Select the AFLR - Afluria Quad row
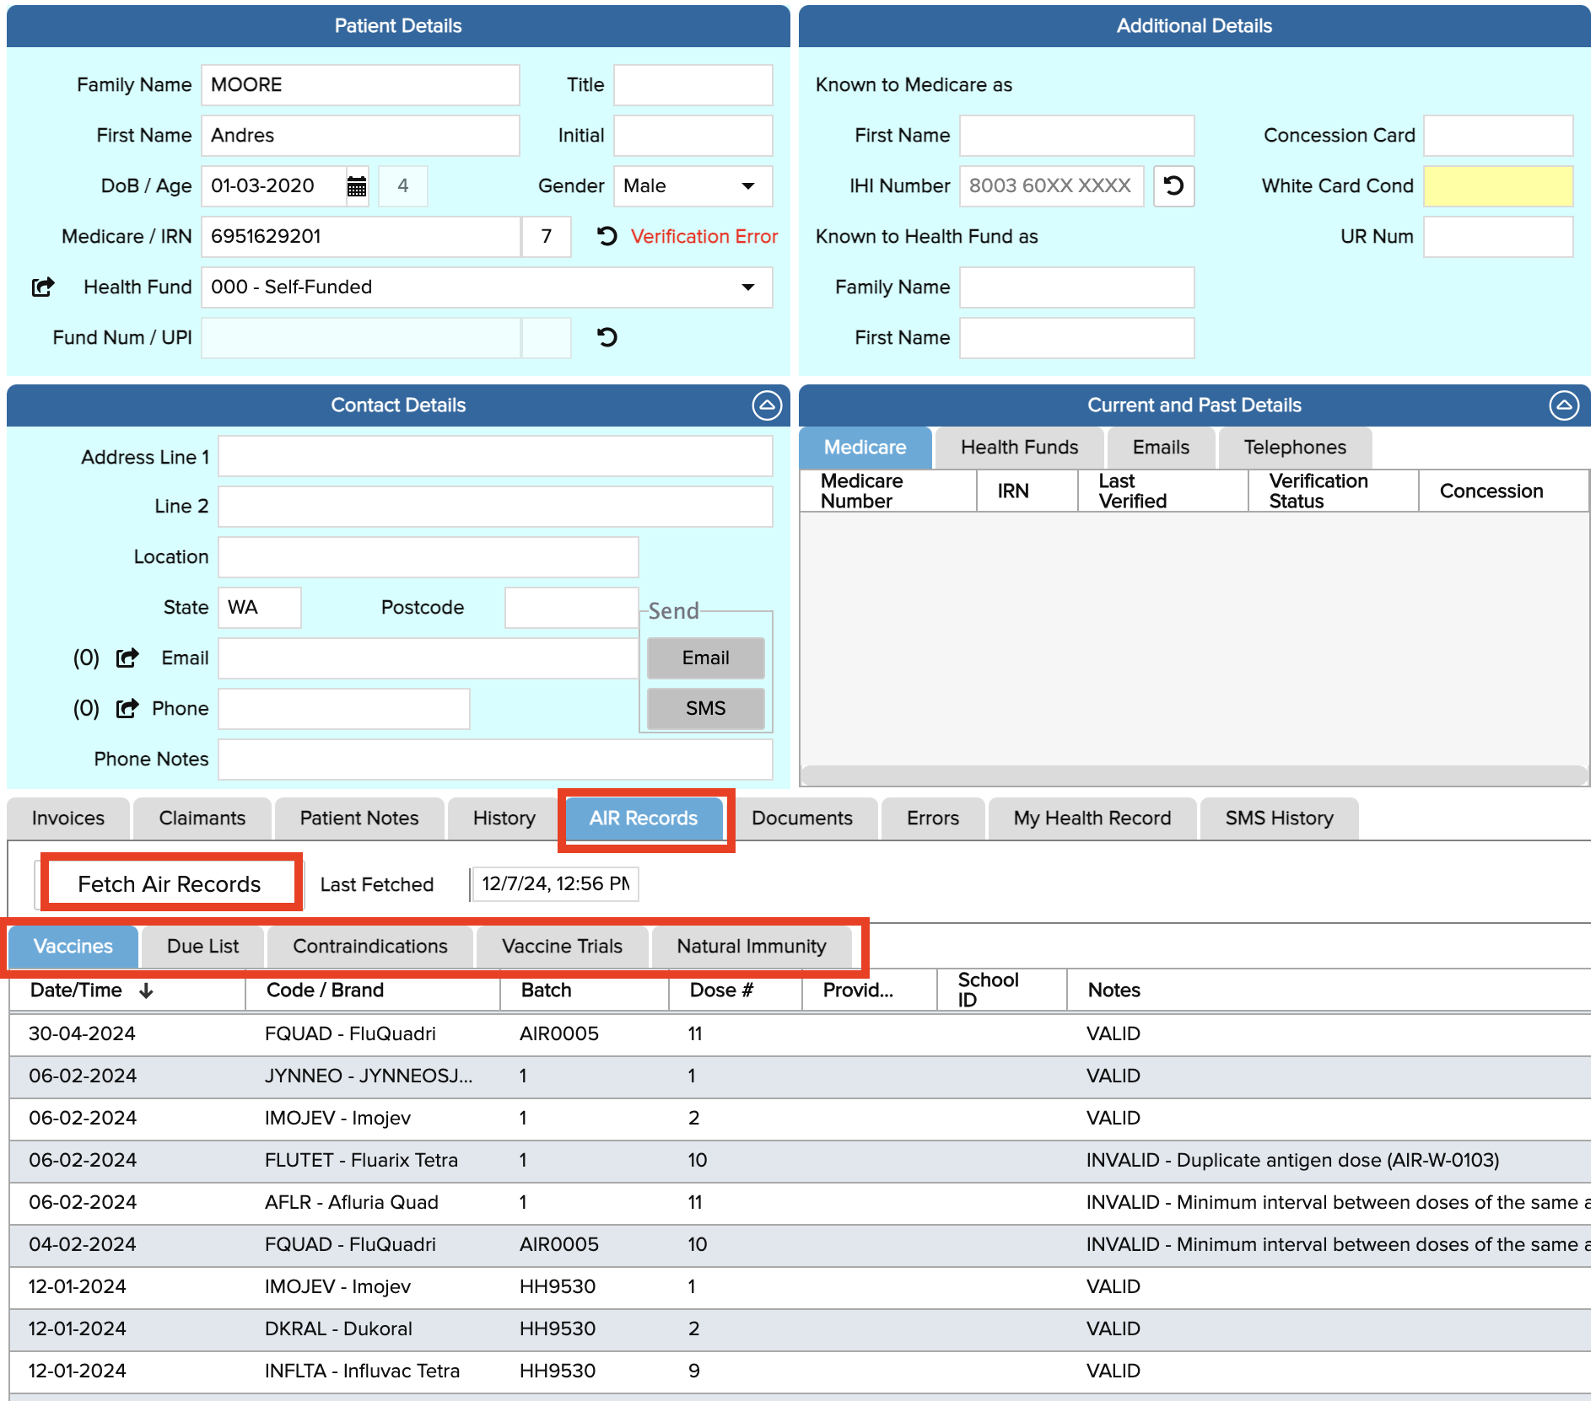The height and width of the screenshot is (1401, 1596). (x=800, y=1203)
